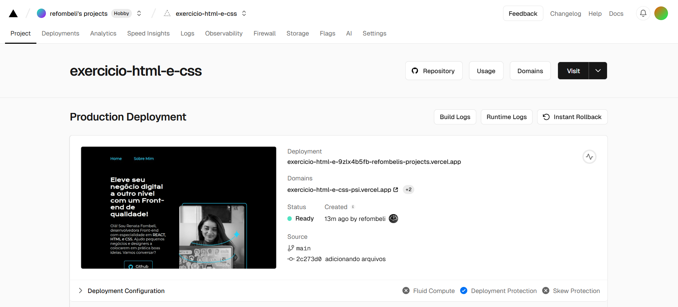Click the external link icon beside the domain
The image size is (678, 307).
[x=396, y=190]
